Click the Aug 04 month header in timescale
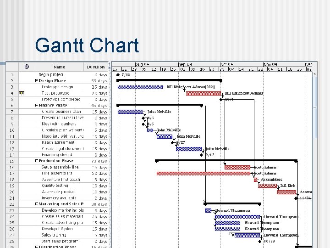330x248 pixels. (157, 64)
